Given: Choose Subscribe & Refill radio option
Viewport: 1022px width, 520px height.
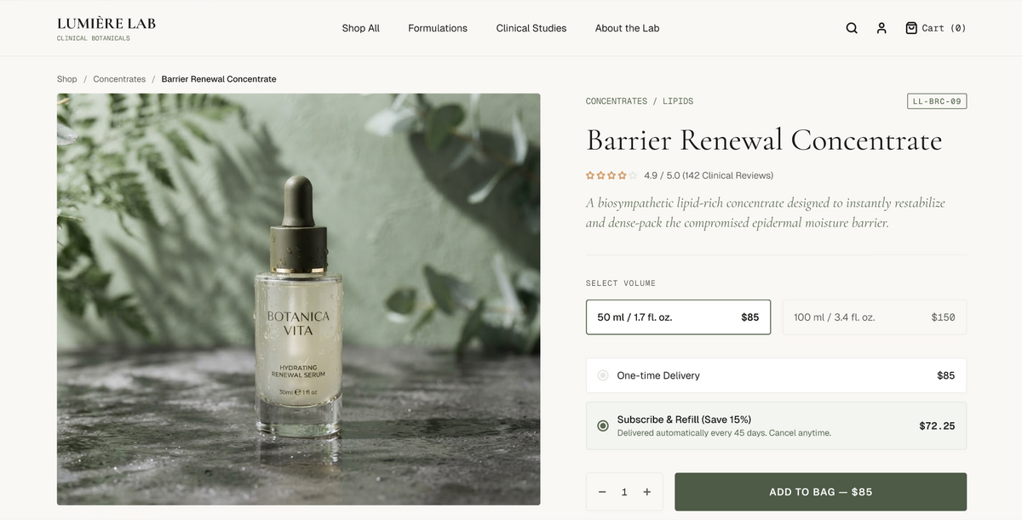Looking at the screenshot, I should [603, 426].
